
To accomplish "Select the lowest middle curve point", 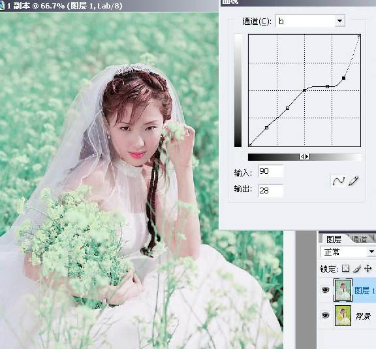I will (266, 127).
